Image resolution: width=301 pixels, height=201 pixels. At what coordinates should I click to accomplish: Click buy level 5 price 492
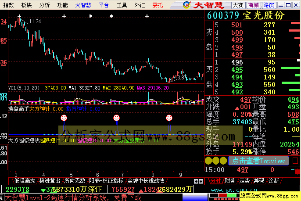[237, 92]
